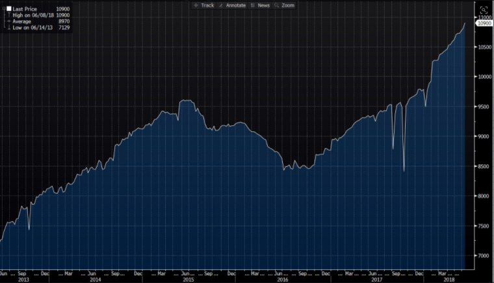Click the 2018 year label on axis
The width and height of the screenshot is (494, 283).
click(x=448, y=280)
